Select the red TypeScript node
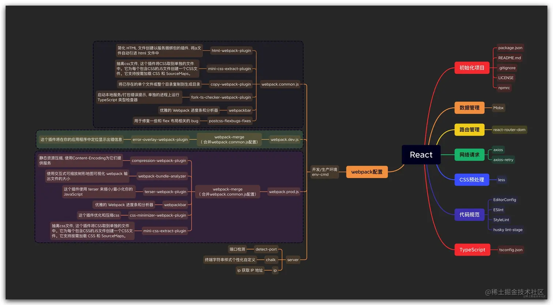553x305 pixels. coord(472,250)
